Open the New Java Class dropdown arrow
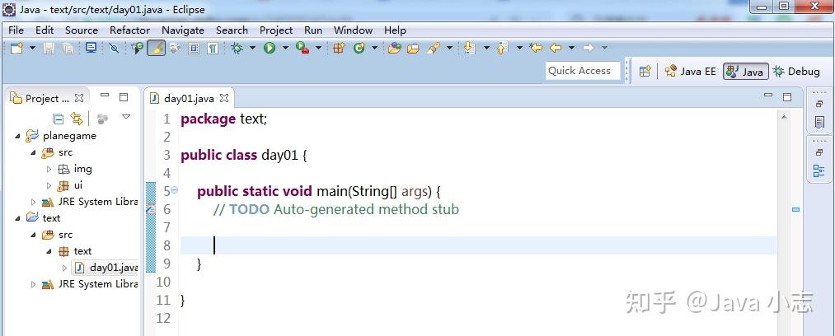The width and height of the screenshot is (835, 336). pos(374,49)
